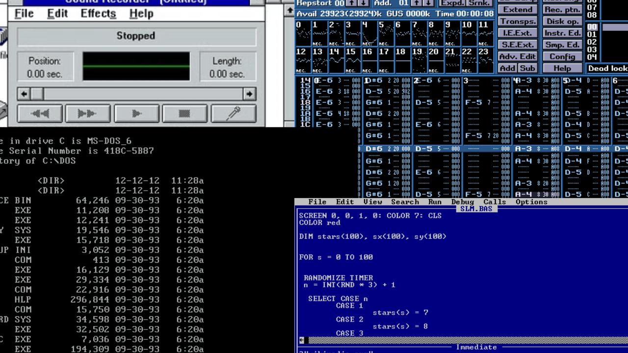
Task: Open the Options menu in QBasic
Action: [531, 202]
